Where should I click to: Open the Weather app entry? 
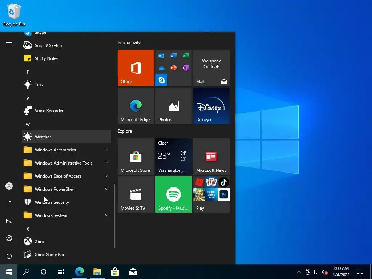click(x=66, y=137)
